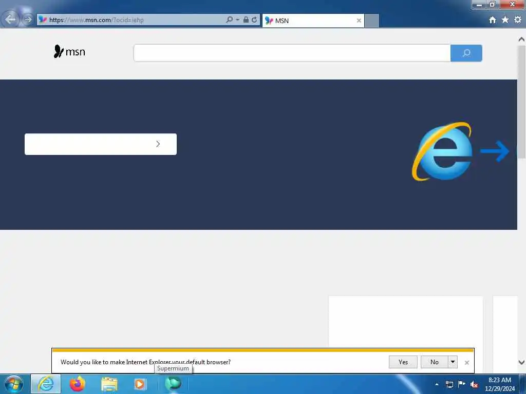Open the security lock report icon

246,20
